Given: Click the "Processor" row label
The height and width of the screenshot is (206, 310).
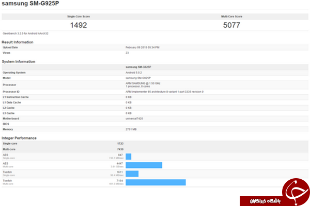Looking at the screenshot, I should [9, 85].
